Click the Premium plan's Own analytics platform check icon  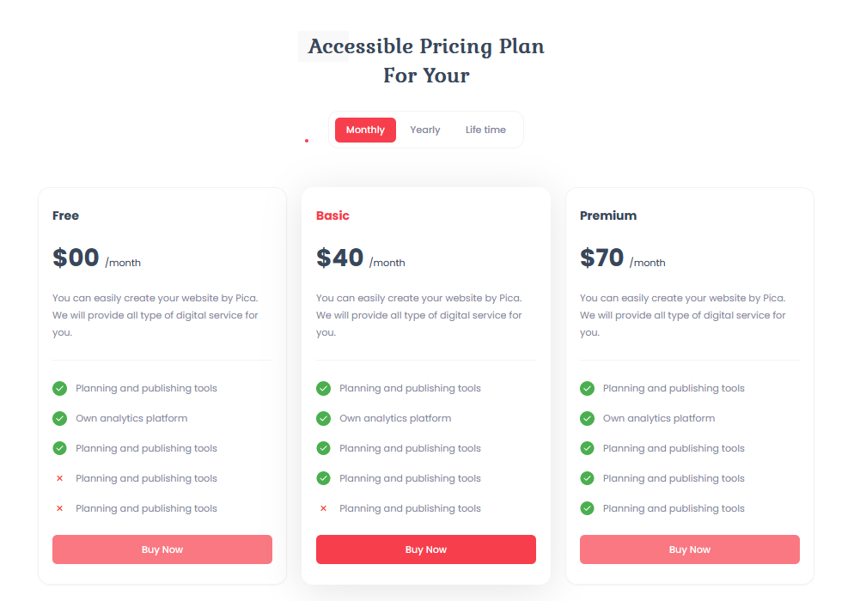click(587, 418)
